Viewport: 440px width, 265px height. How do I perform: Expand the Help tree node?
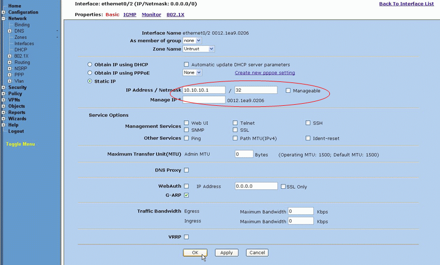pos(3,125)
